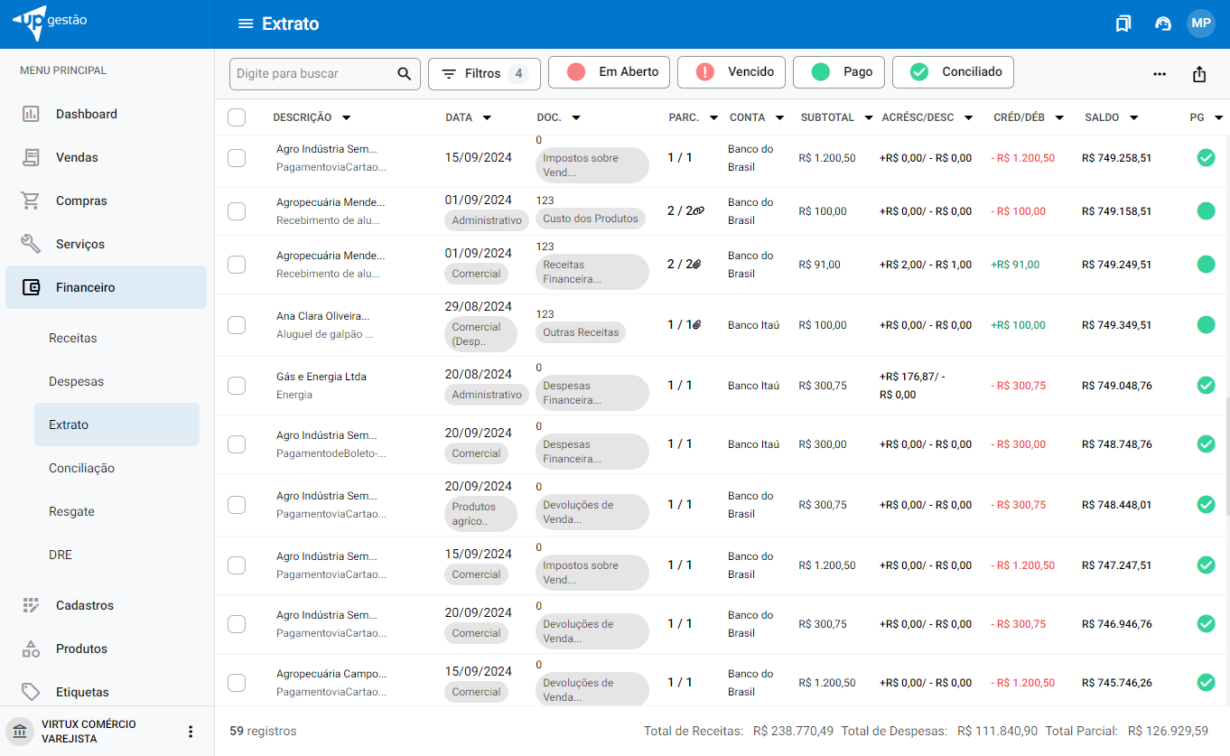The height and width of the screenshot is (756, 1230).
Task: Open the support headset icon
Action: tap(1163, 23)
